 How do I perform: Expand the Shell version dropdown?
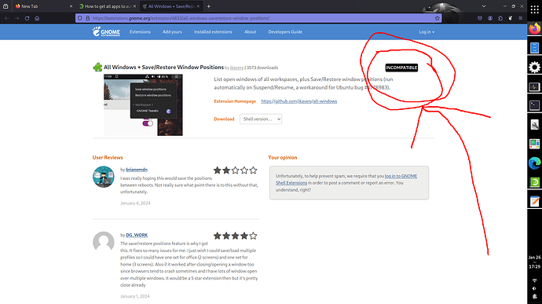pos(261,119)
